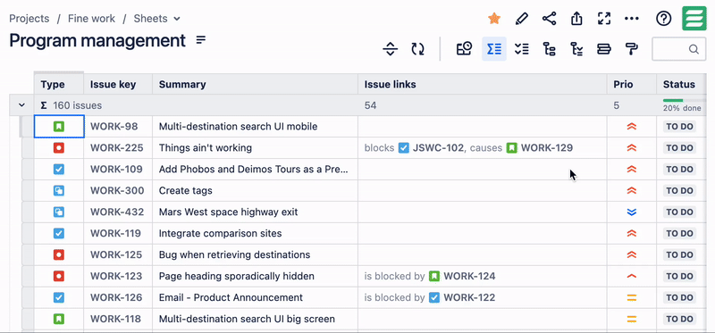Go to Fine work breadcrumb
The width and height of the screenshot is (715, 333).
click(x=92, y=19)
